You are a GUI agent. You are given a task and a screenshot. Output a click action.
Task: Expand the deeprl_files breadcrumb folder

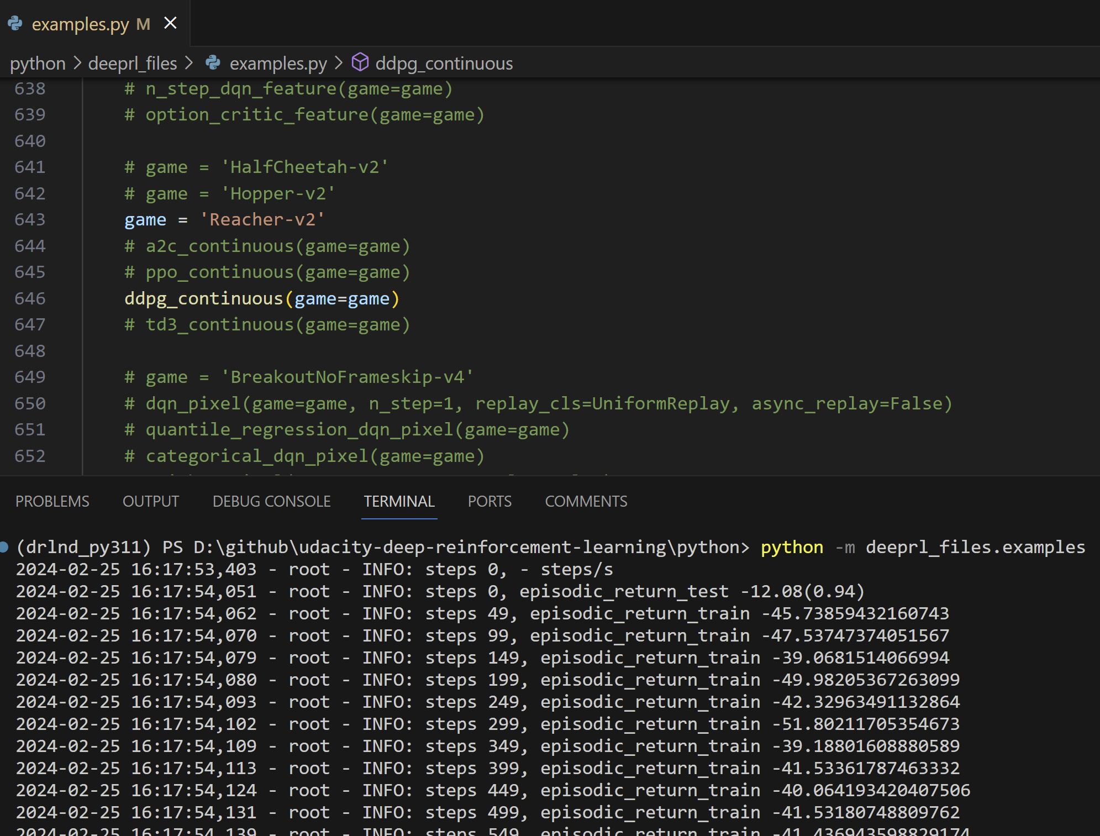(x=133, y=64)
